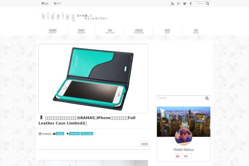The width and height of the screenshot is (249, 166).
Task: Select the post date calendar icon
Action: [x=40, y=134]
